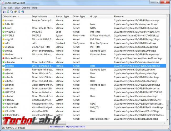The image size is (171, 131).
Task: Click the status icon beside usbhub
Action: pyautogui.click(x=3, y=77)
